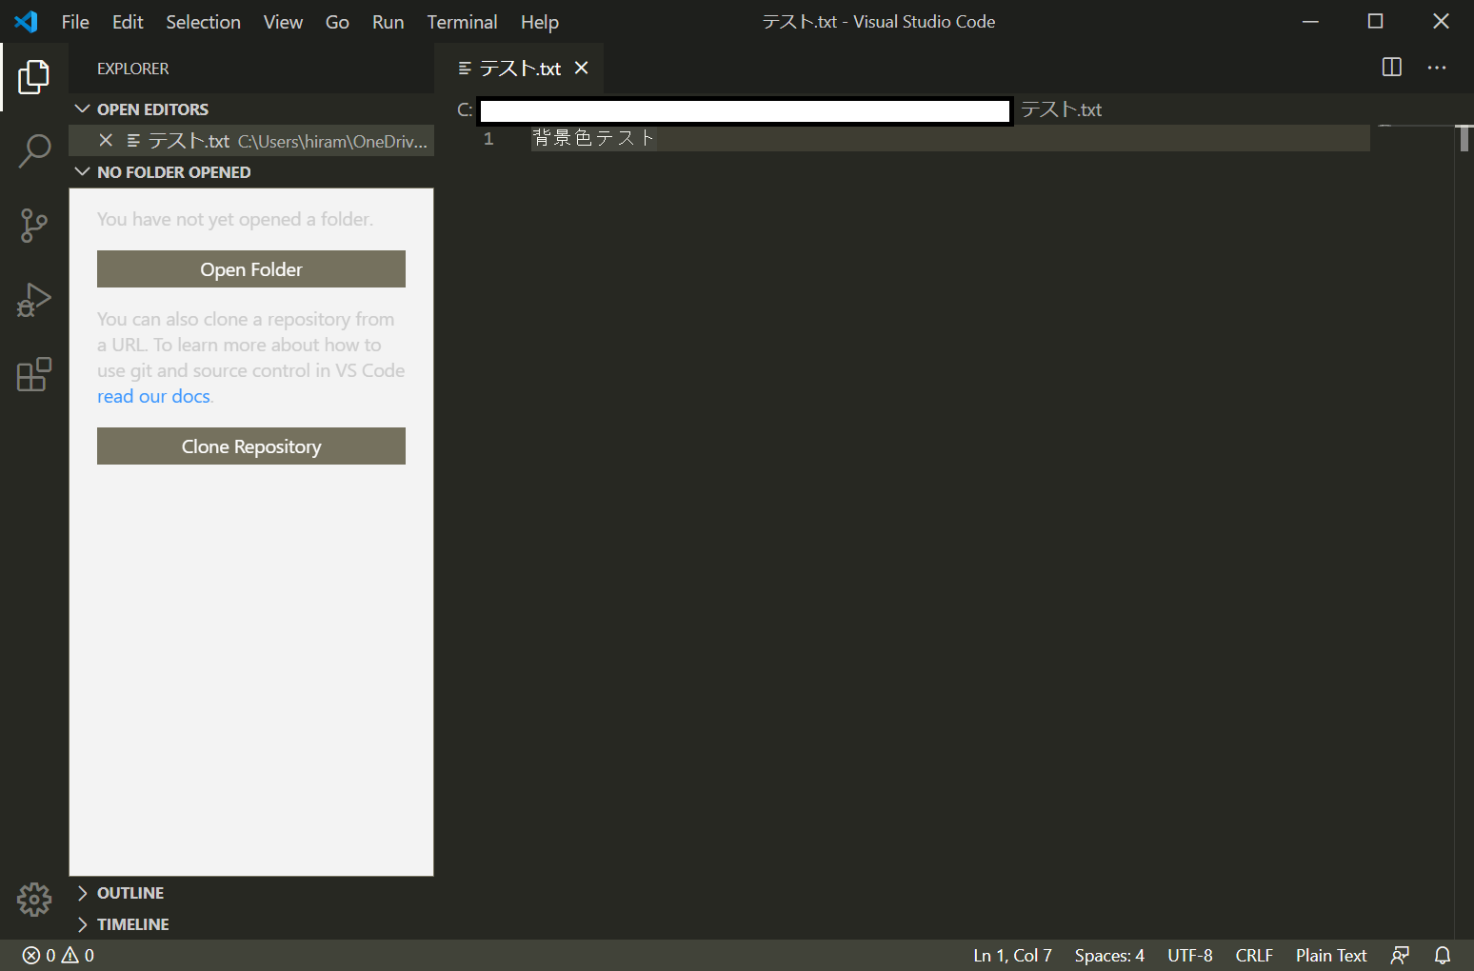Open errors and warnings problems indicator
Screen dimensions: 1474x971
click(58, 955)
